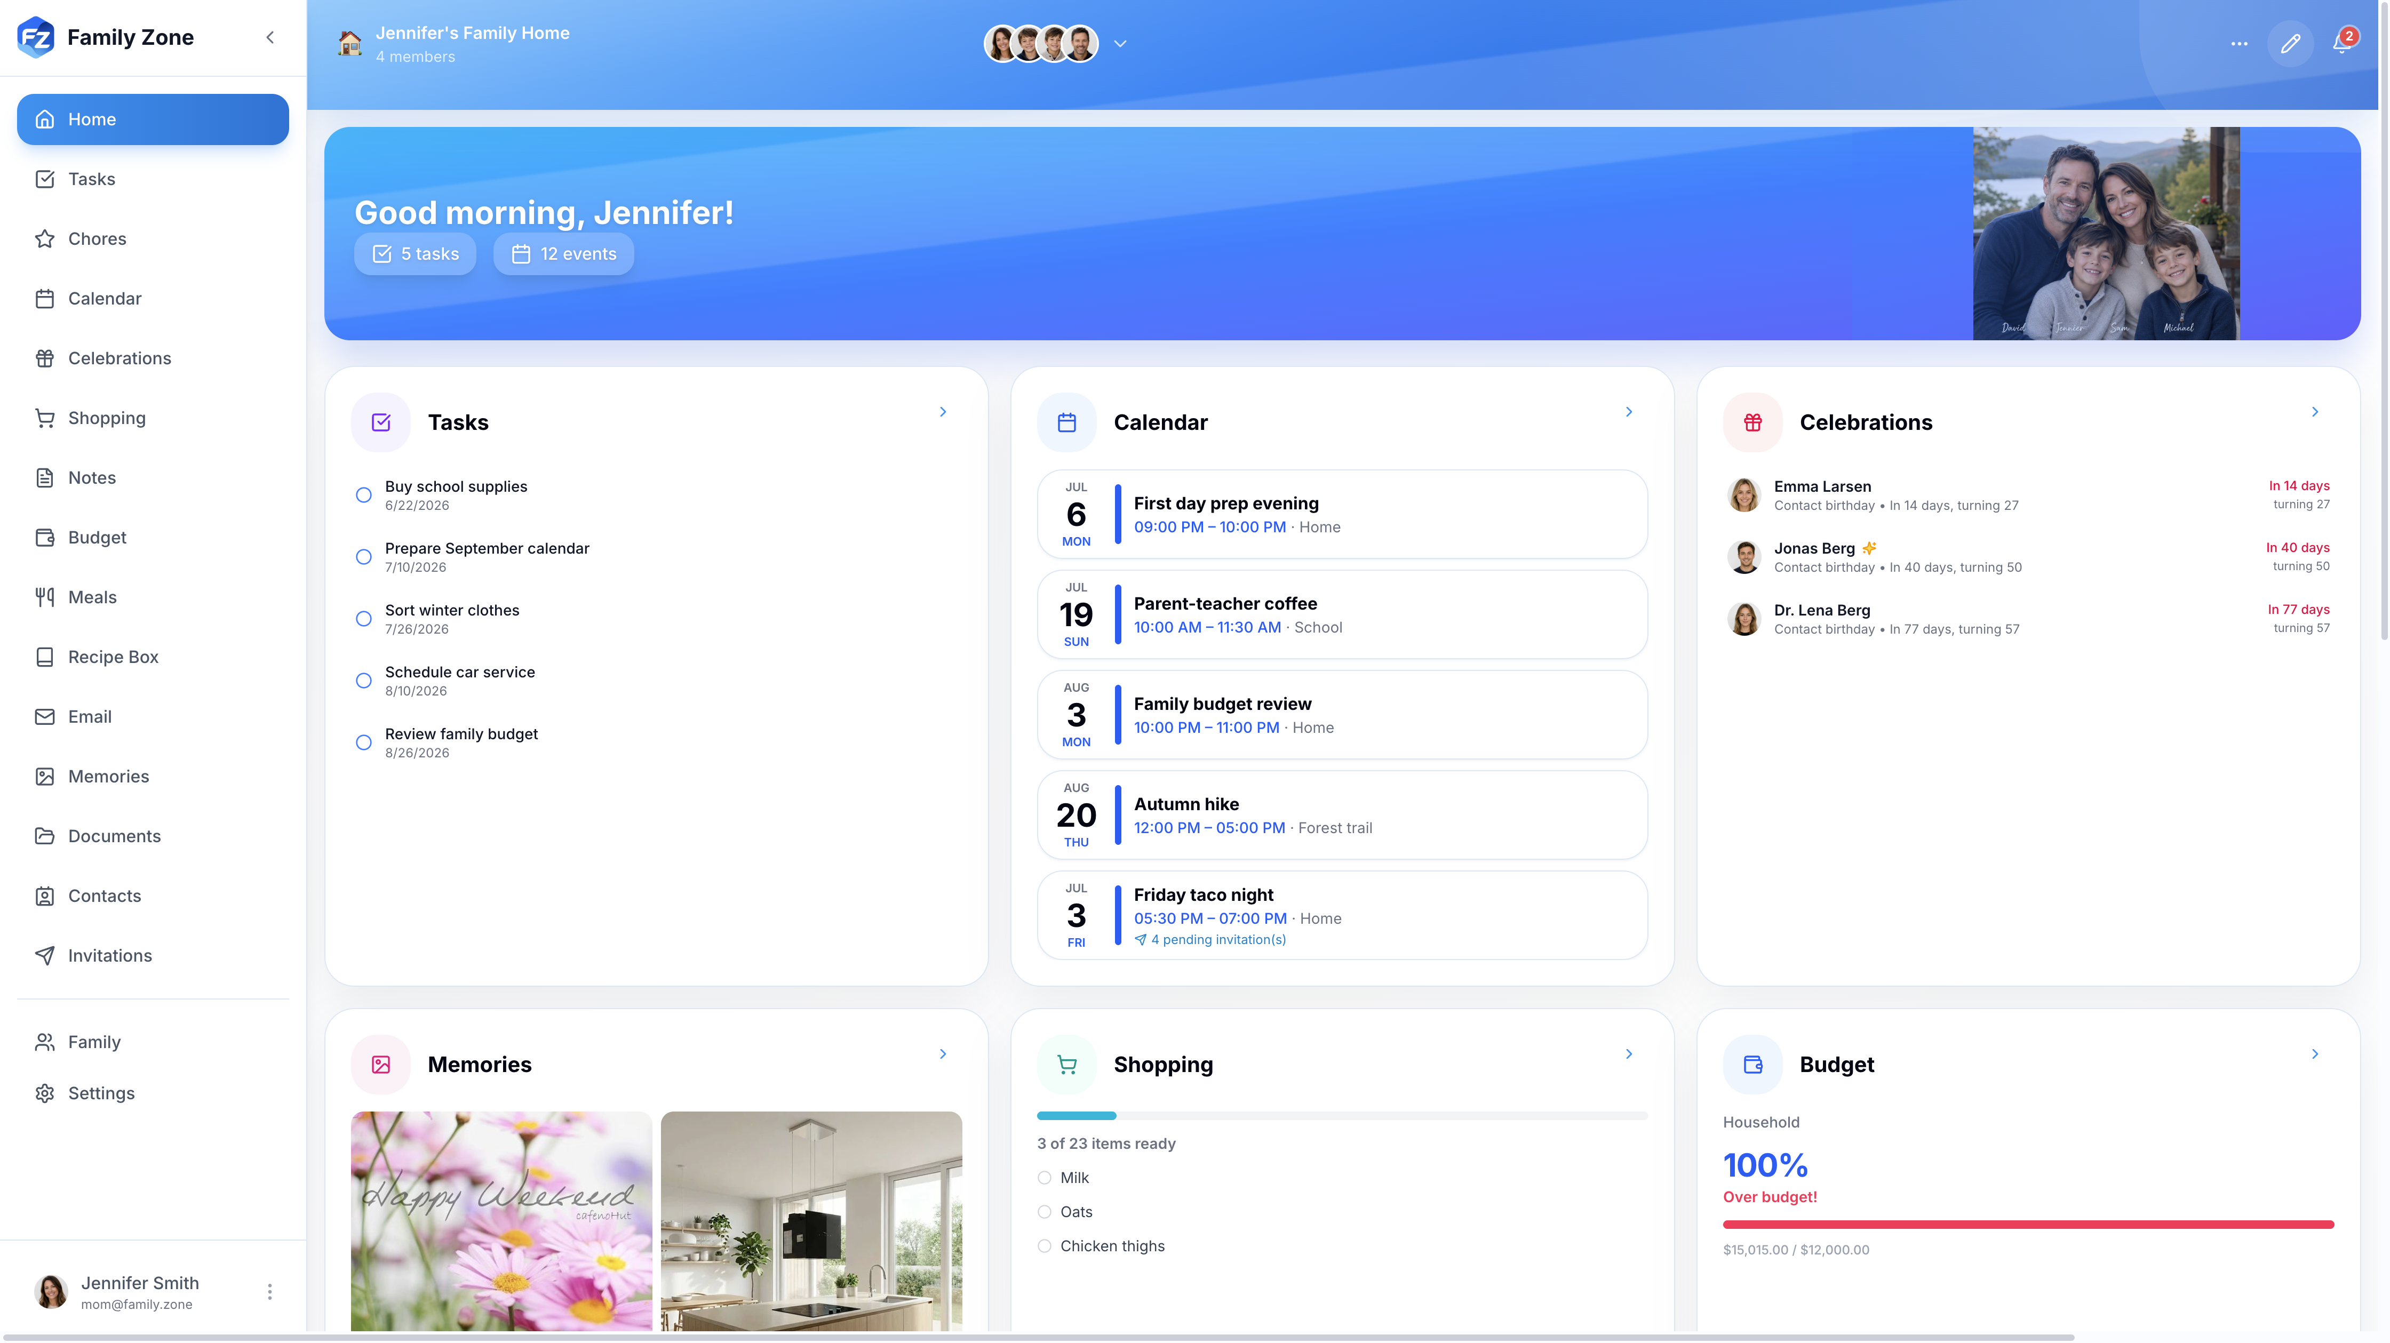2390x1343 pixels.
Task: Navigate to Shopping in the sidebar
Action: [x=153, y=418]
